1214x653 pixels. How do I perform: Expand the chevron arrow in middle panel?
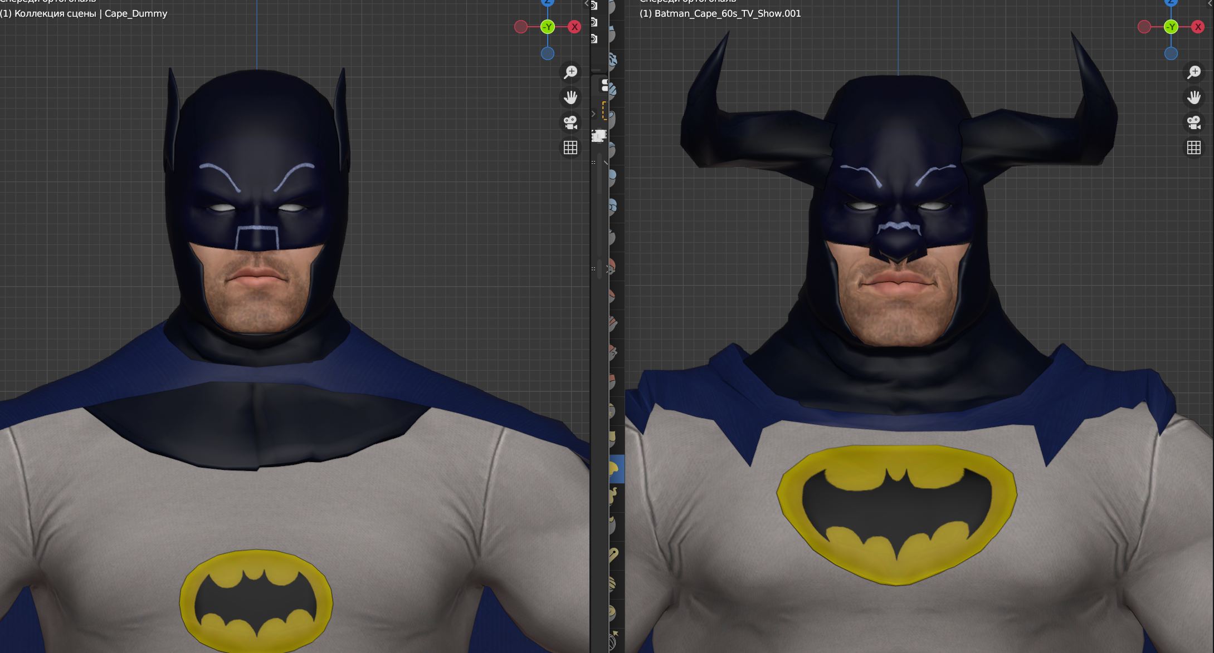point(593,114)
